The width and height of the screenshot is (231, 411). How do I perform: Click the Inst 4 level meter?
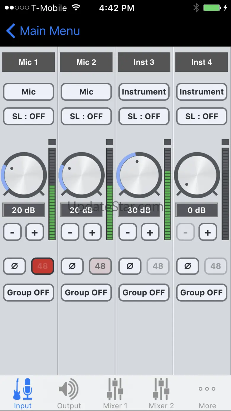225,194
